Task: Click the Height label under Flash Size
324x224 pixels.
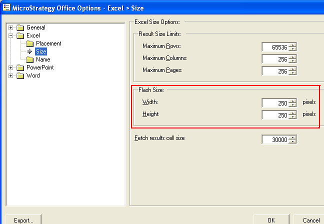Action: pyautogui.click(x=151, y=114)
